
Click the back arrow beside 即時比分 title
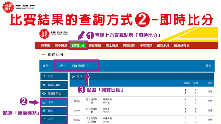pos(43,55)
